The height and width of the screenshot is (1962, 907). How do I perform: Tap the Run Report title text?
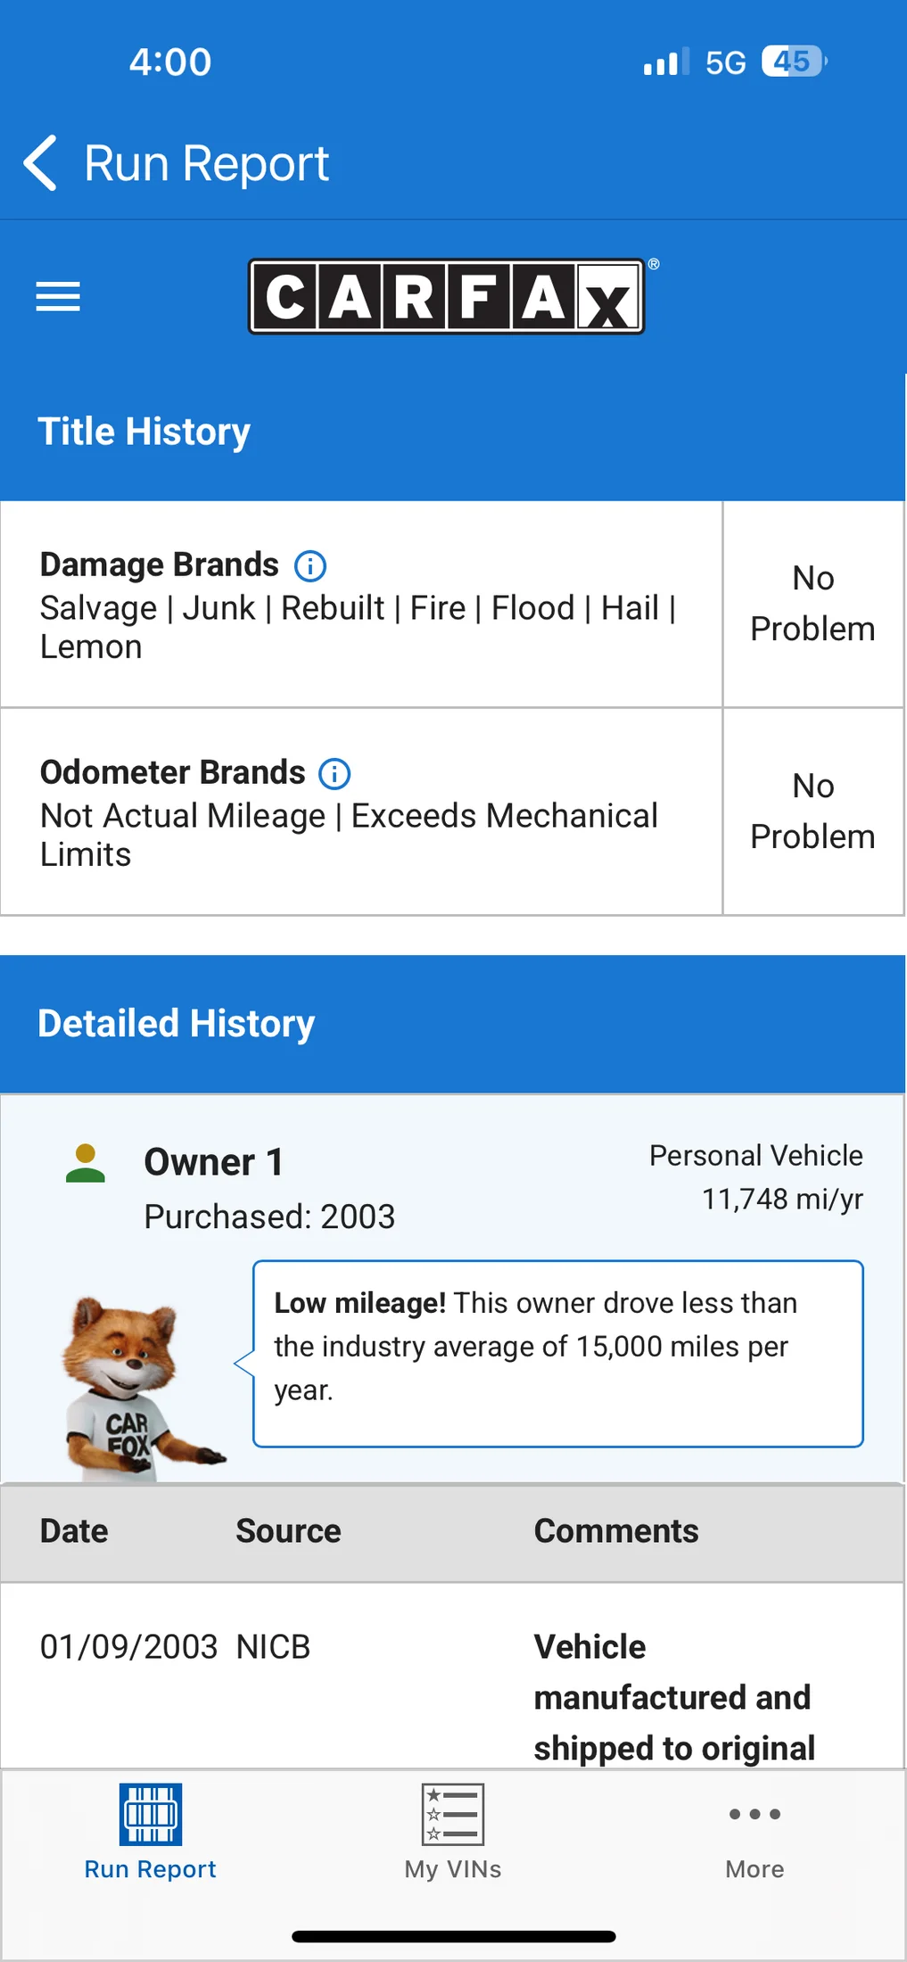[x=207, y=164]
